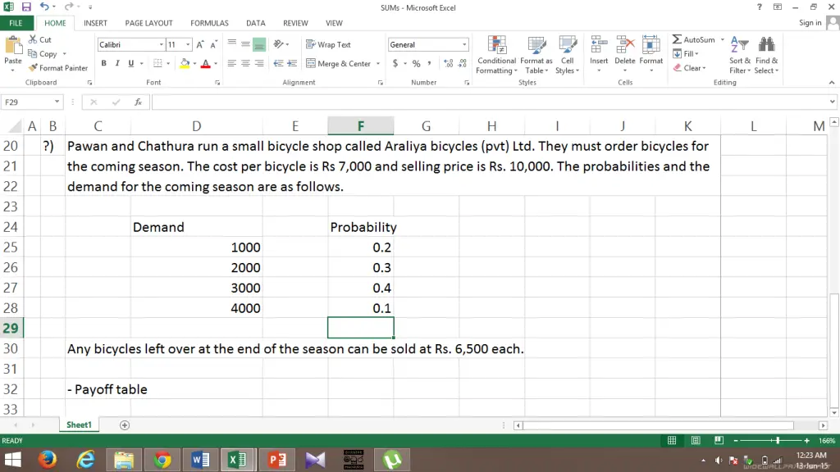Switch to the REVIEW tab
The width and height of the screenshot is (840, 472).
tap(295, 23)
